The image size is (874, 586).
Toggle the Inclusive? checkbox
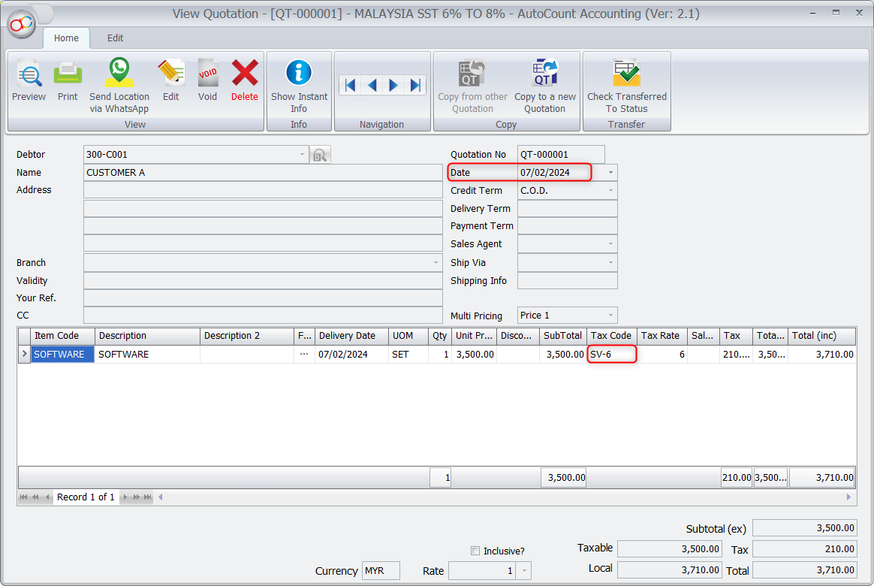coord(475,551)
